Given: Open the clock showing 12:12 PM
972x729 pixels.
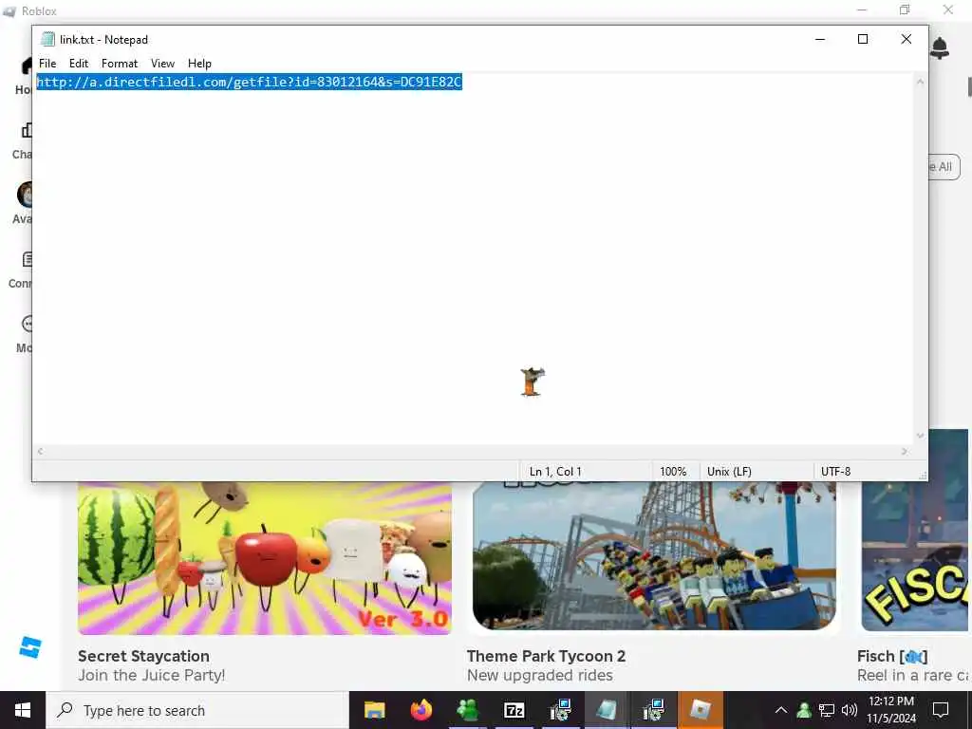Looking at the screenshot, I should (890, 710).
